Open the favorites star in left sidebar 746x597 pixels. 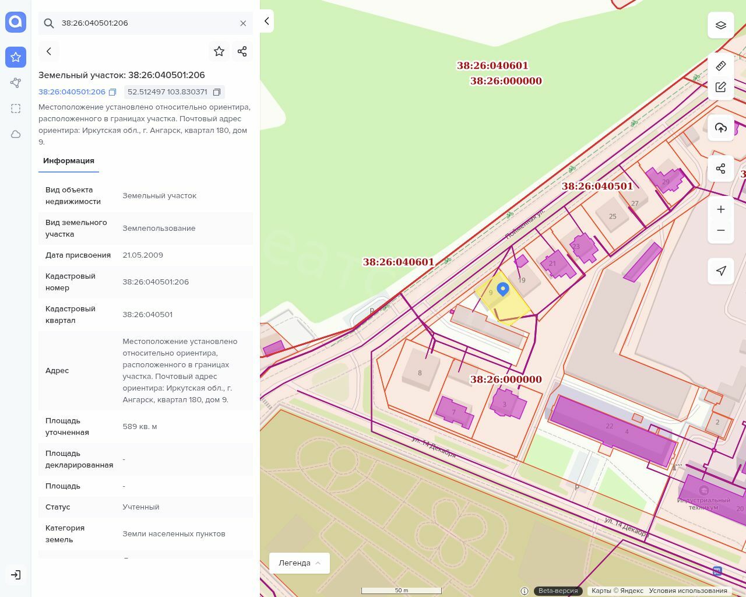(x=16, y=57)
